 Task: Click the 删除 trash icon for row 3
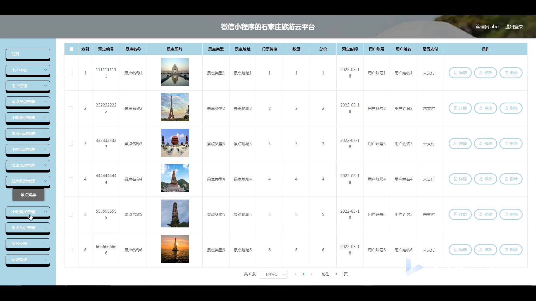[511, 144]
